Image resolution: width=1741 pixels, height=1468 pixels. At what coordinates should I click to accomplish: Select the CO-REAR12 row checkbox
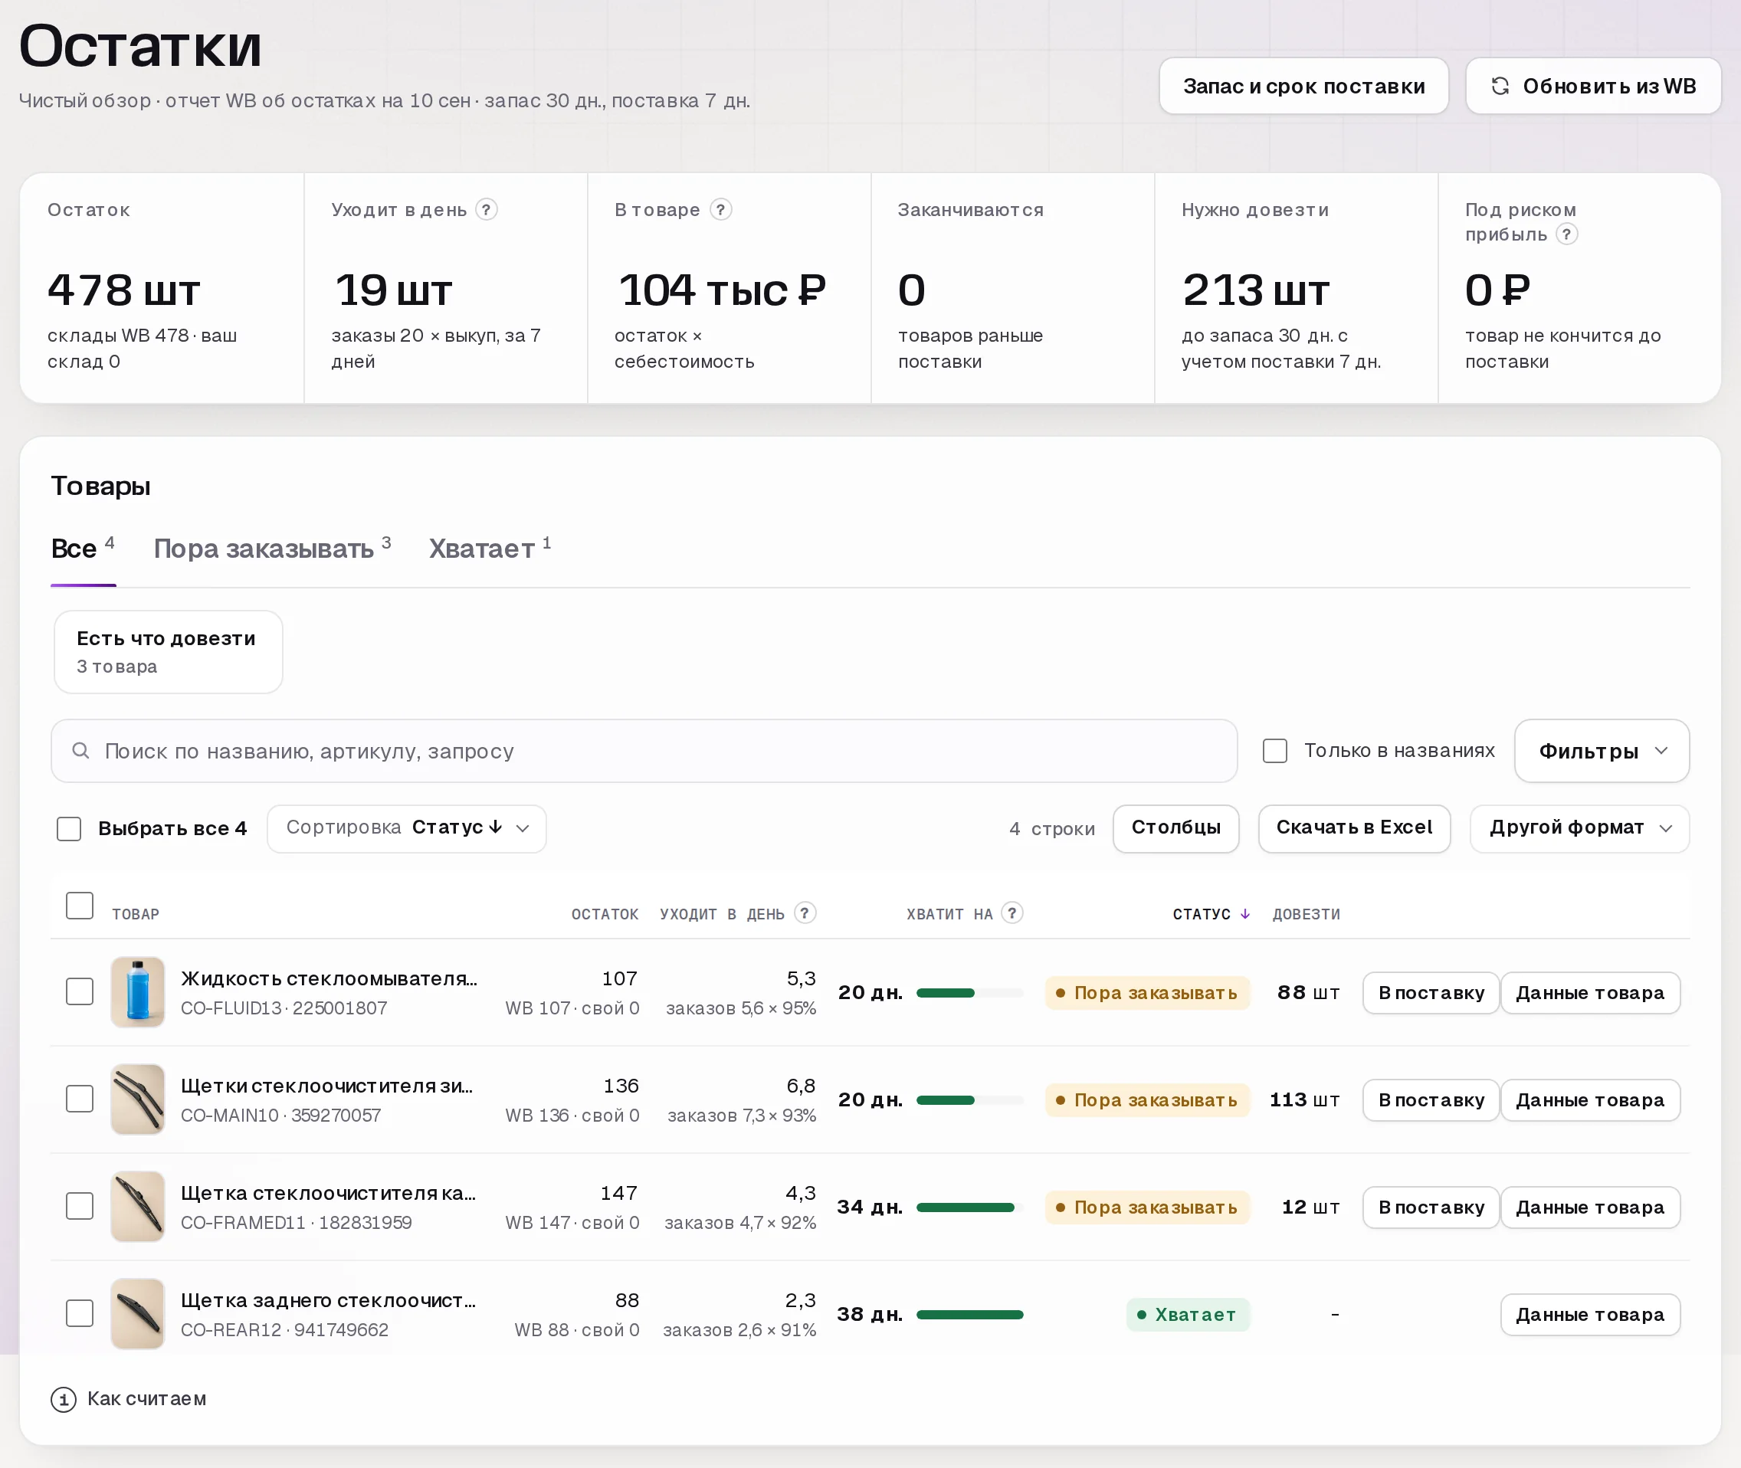(80, 1314)
